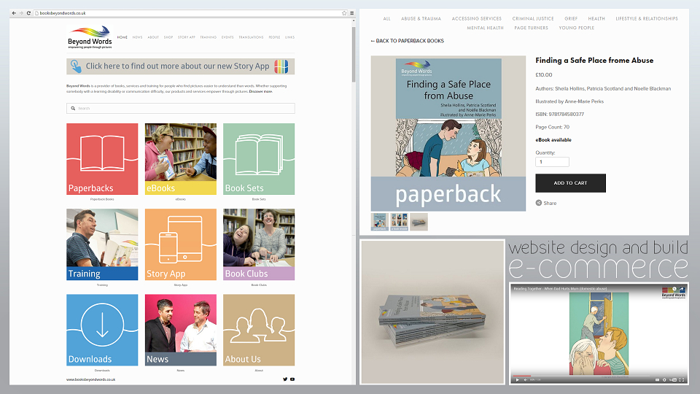Viewport: 700px width, 394px height.
Task: Select the LIFESTYLE & RELATIONSHIPS category
Action: pos(647,19)
